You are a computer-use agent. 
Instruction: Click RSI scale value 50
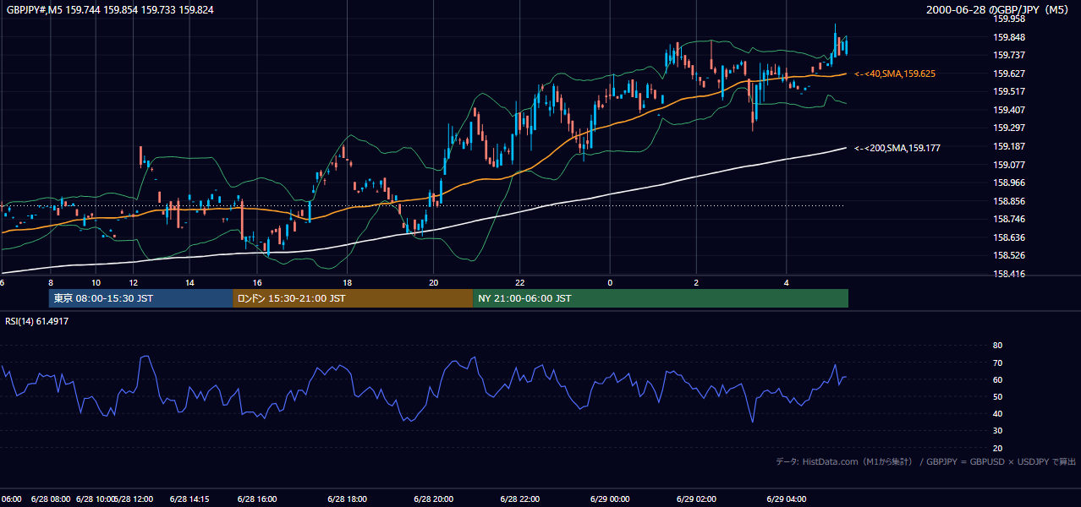(x=997, y=397)
